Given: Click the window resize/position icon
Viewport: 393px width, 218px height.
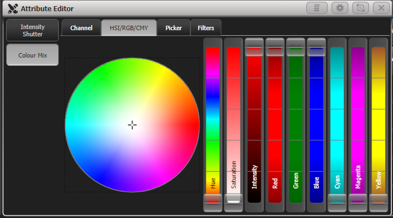Looking at the screenshot, I should click(x=361, y=8).
